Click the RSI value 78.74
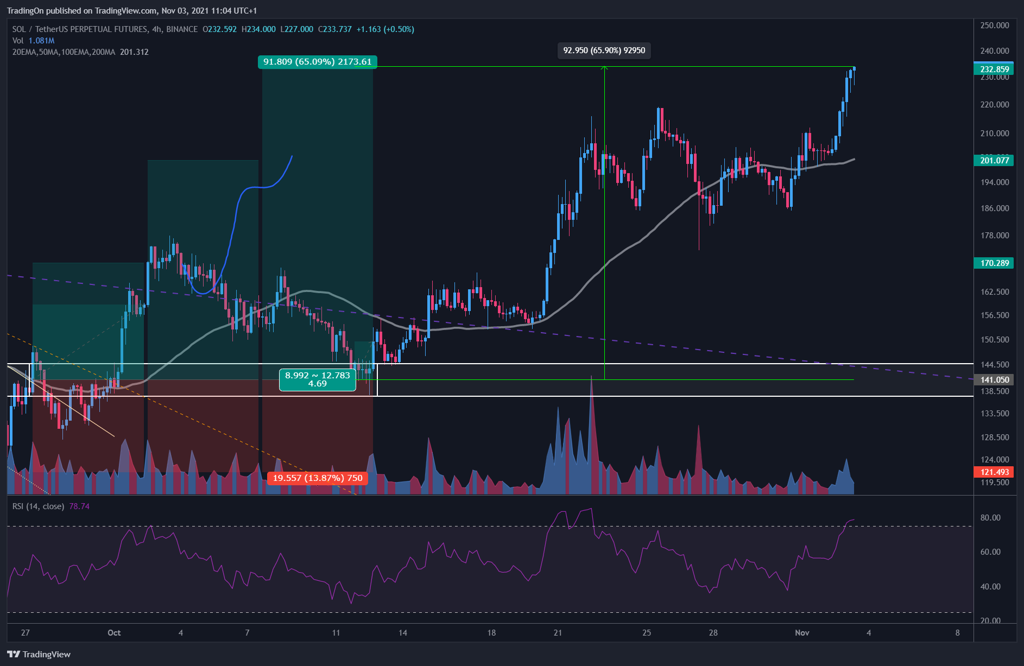Viewport: 1024px width, 666px height. (x=79, y=506)
